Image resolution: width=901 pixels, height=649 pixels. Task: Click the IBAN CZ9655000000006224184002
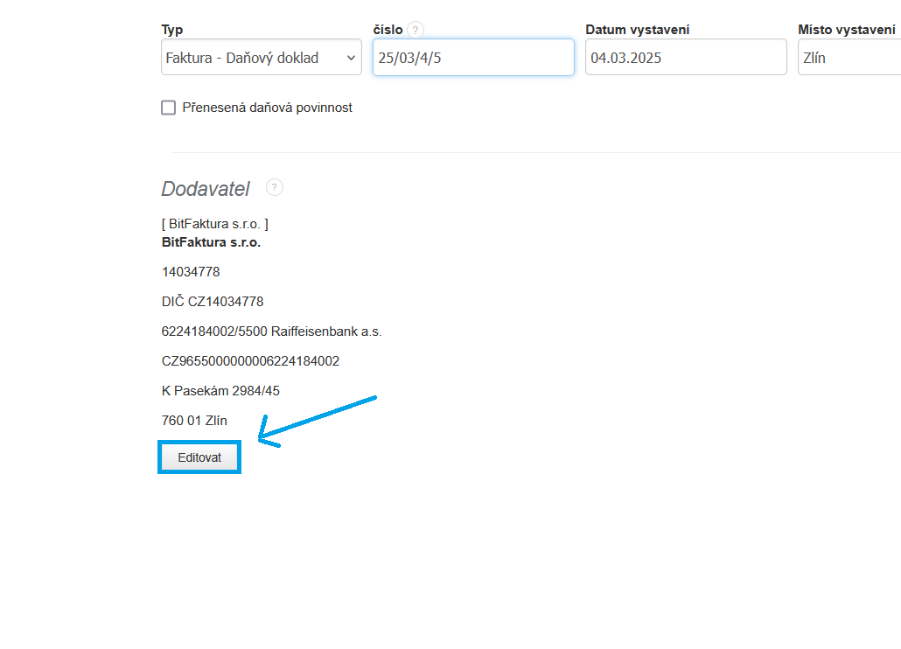coord(250,361)
